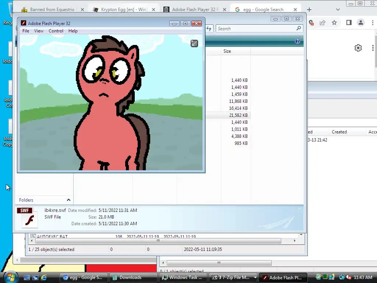Bookmark this page with the star icon
377x283 pixels.
tap(334, 22)
